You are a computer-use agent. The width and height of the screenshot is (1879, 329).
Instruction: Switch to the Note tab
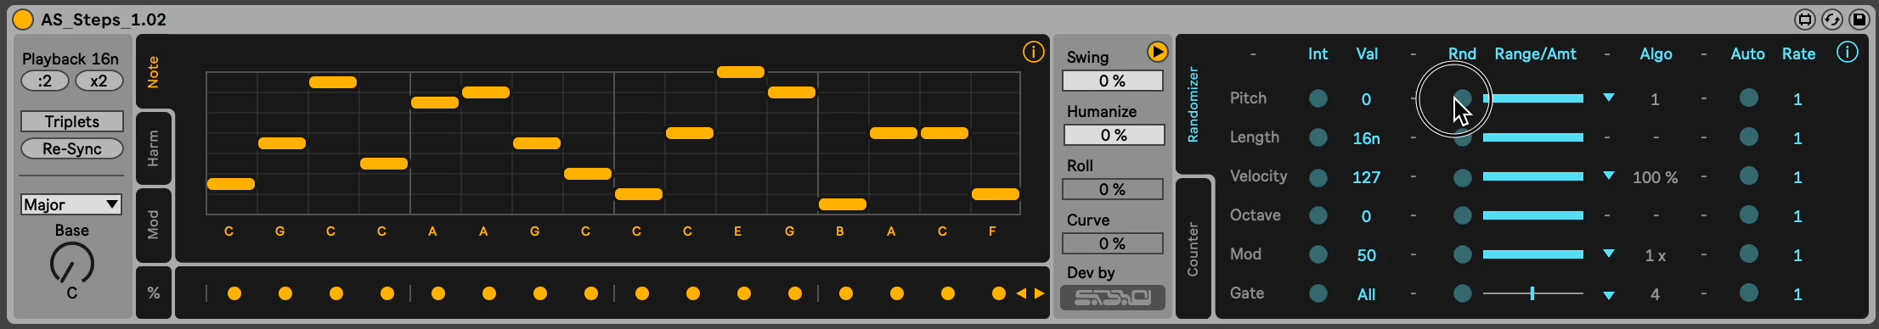click(154, 72)
